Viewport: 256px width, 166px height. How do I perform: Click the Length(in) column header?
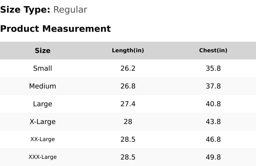(x=128, y=51)
